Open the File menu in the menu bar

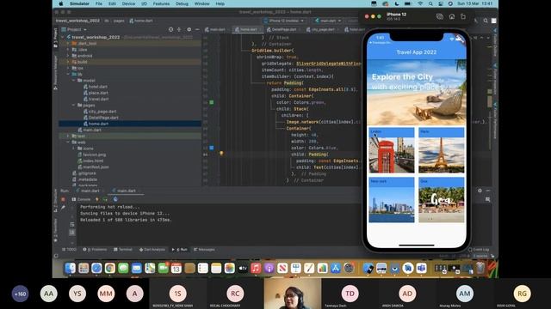coord(99,3)
